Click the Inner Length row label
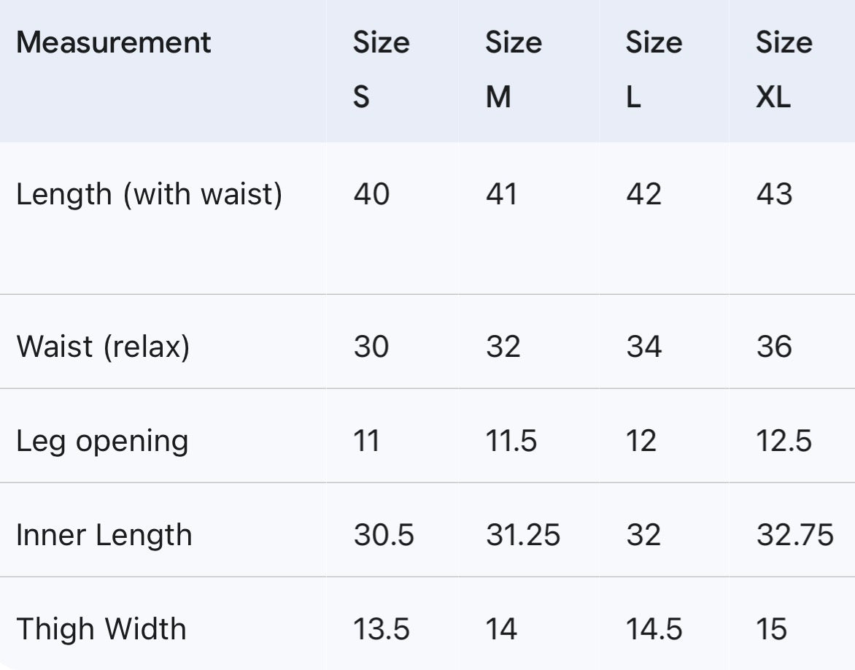 point(104,535)
